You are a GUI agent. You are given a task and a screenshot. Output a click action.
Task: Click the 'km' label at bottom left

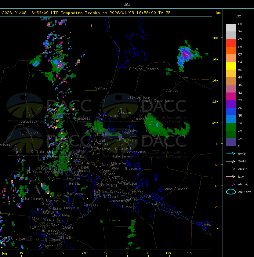point(5,254)
